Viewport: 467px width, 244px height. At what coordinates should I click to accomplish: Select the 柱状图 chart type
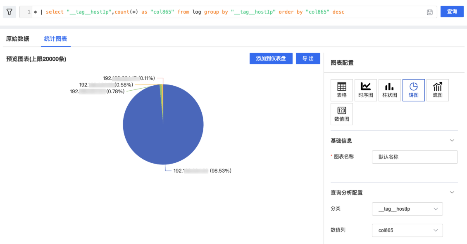[x=390, y=90]
